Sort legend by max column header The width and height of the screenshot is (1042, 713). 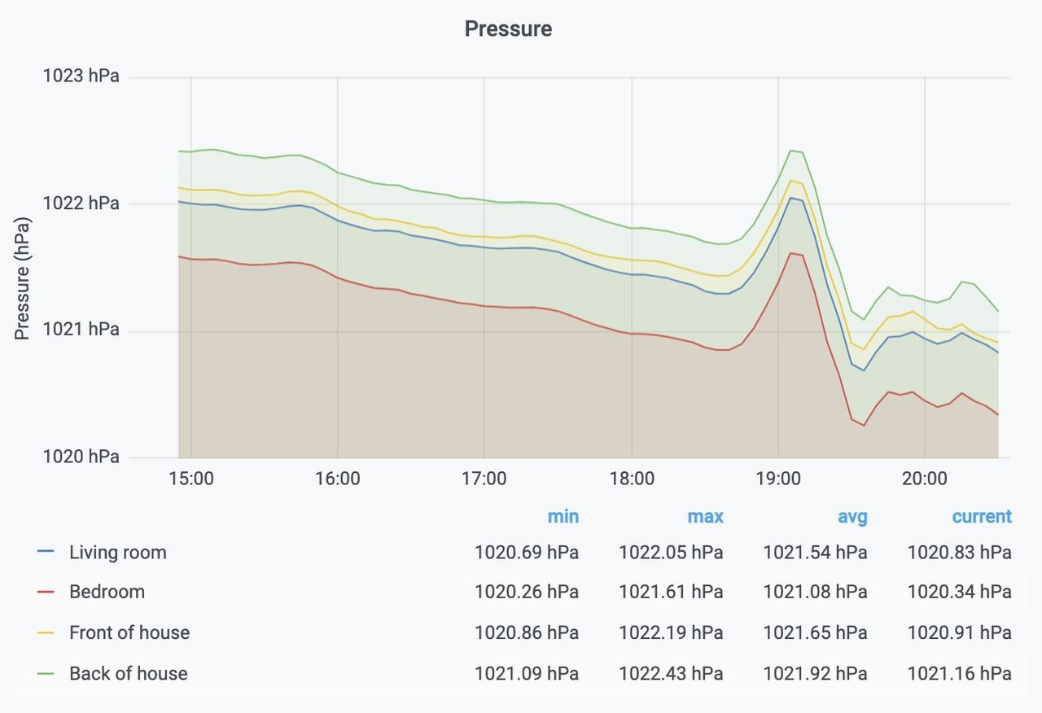point(705,517)
